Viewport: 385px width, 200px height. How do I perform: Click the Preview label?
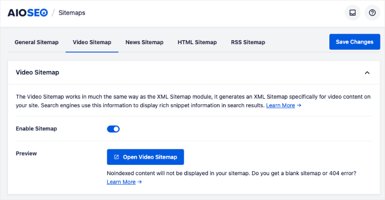tap(26, 154)
